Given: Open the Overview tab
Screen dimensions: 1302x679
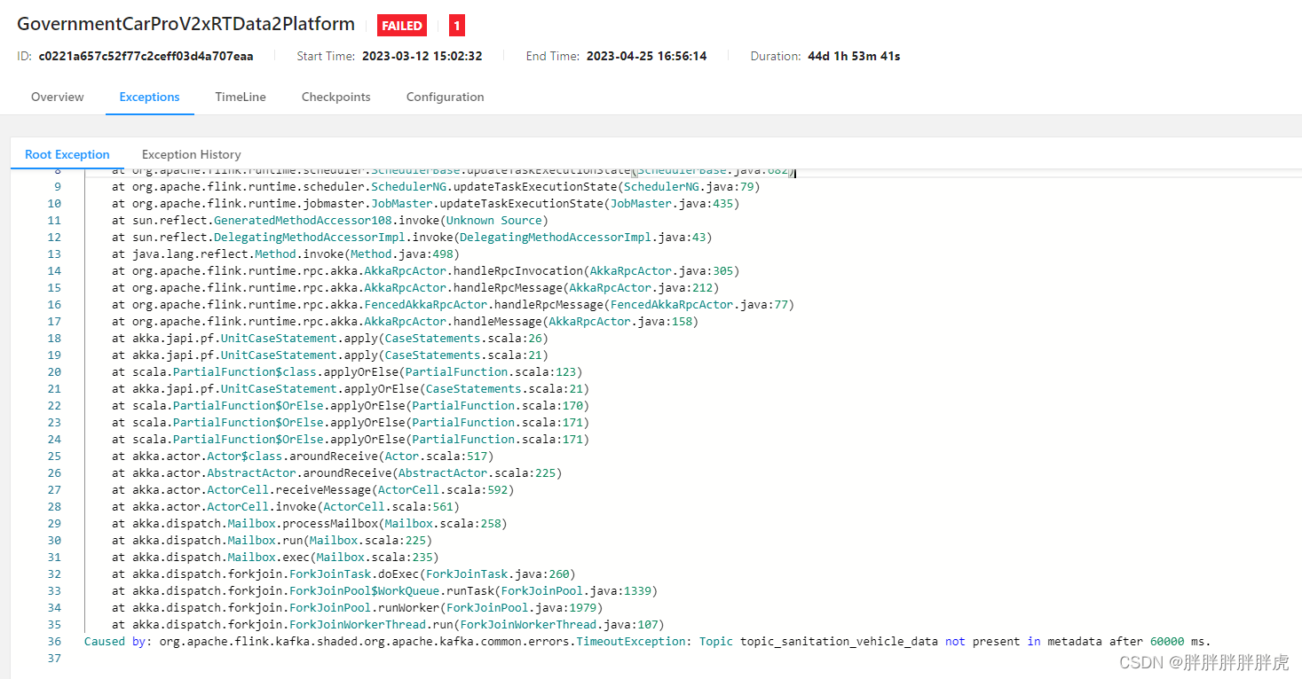Looking at the screenshot, I should click(58, 97).
